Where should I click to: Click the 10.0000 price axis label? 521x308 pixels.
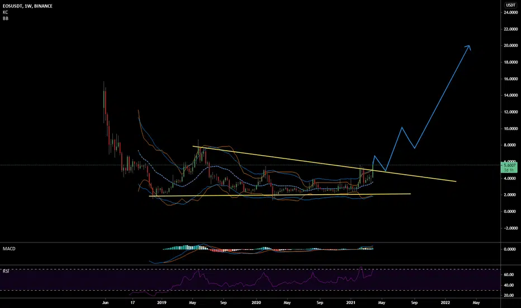(511, 129)
